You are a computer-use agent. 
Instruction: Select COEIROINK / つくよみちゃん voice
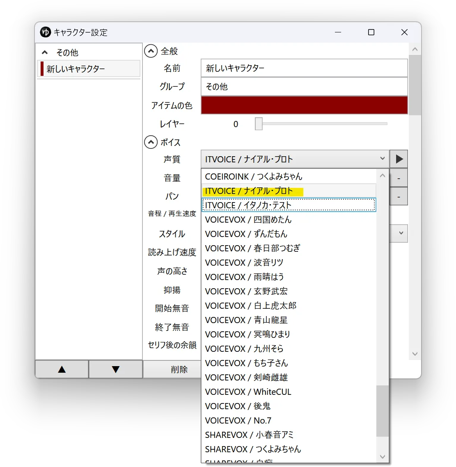click(289, 176)
